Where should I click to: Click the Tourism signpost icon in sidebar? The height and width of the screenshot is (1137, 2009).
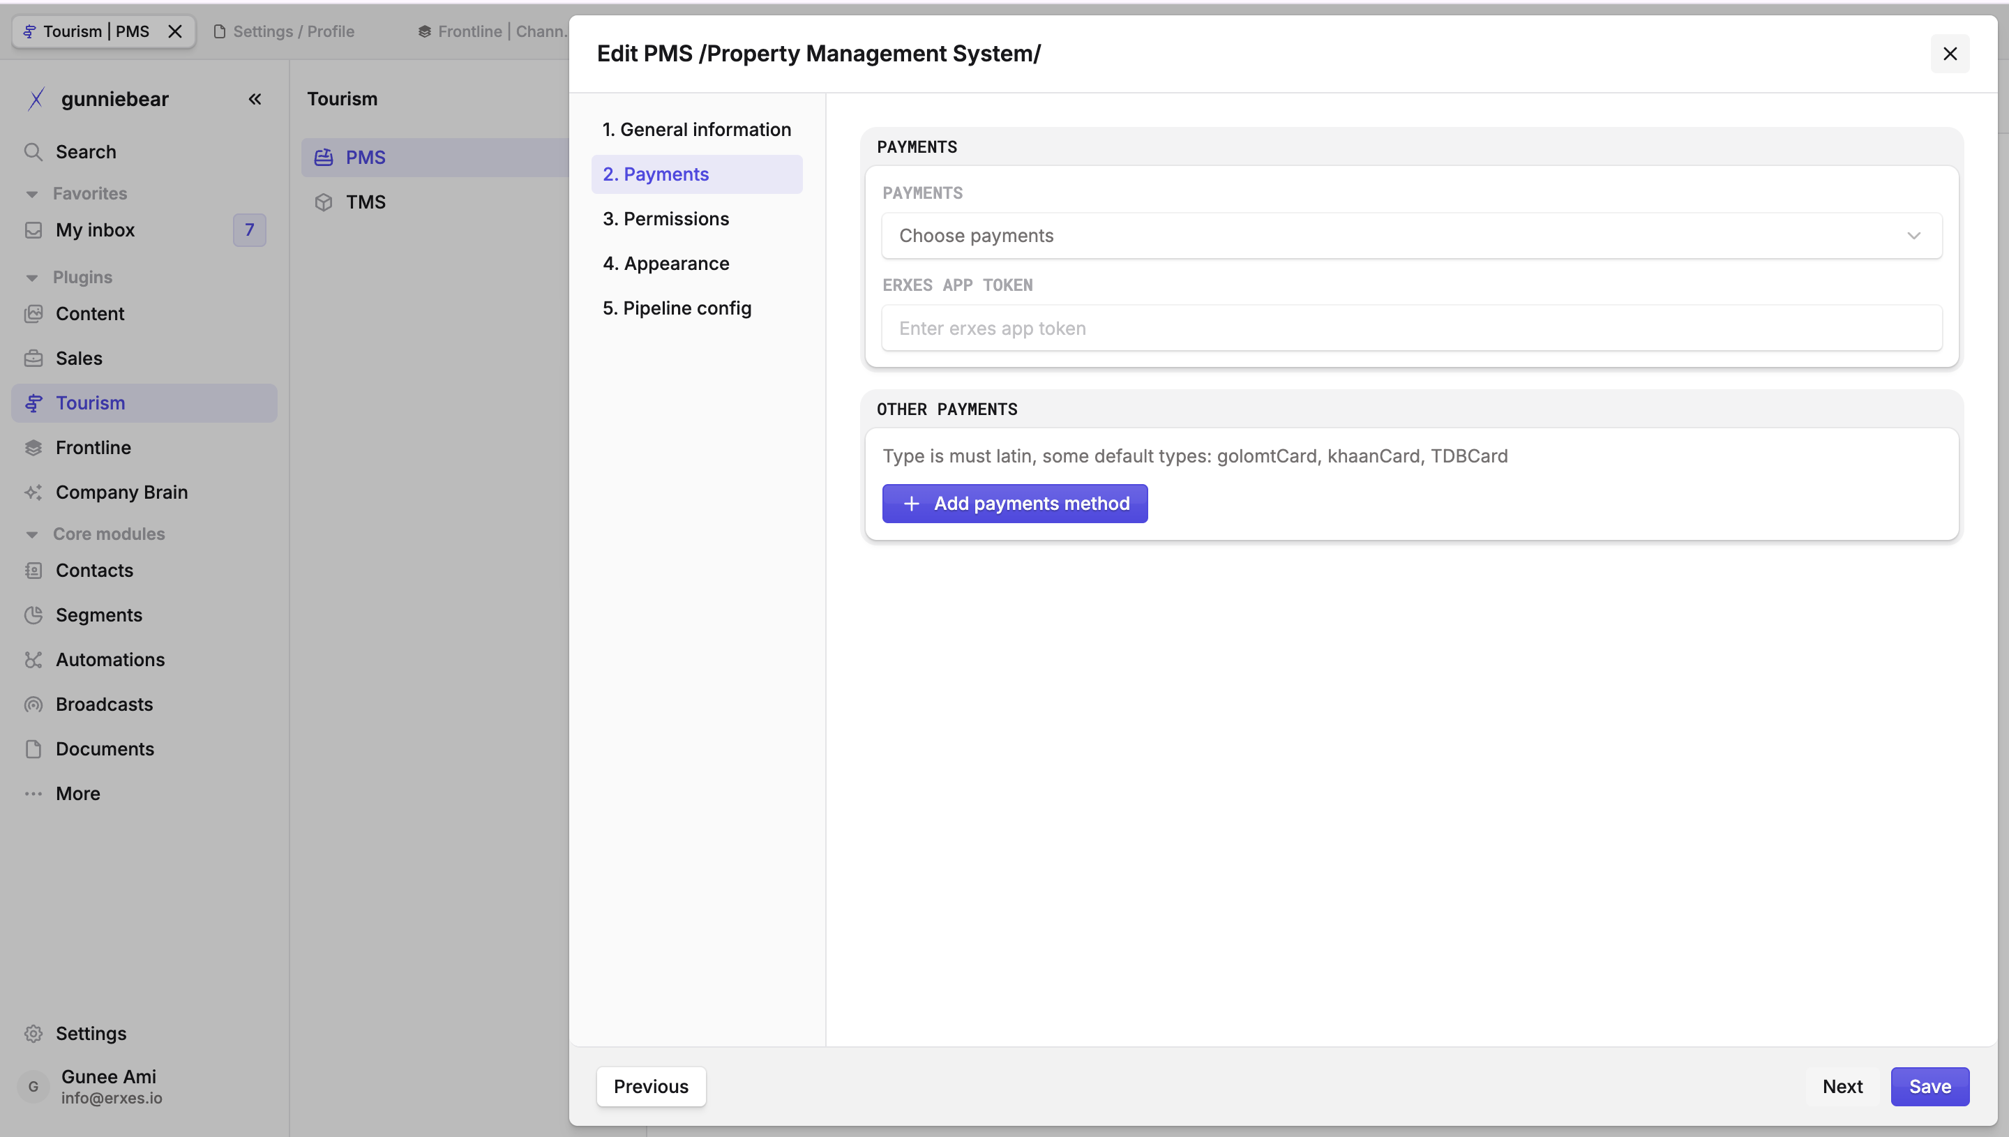(x=33, y=403)
